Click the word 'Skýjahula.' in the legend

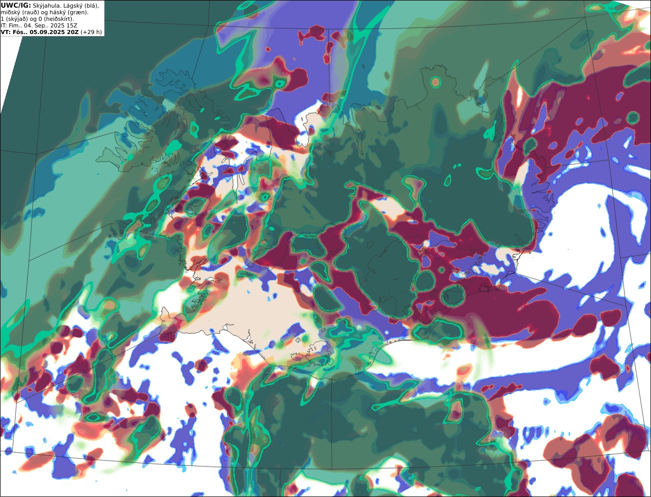pos(47,5)
